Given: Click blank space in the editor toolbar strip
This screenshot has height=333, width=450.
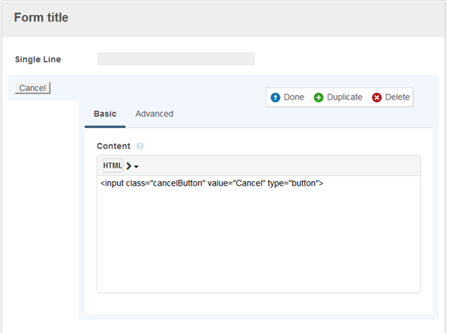Looking at the screenshot, I should [x=285, y=165].
